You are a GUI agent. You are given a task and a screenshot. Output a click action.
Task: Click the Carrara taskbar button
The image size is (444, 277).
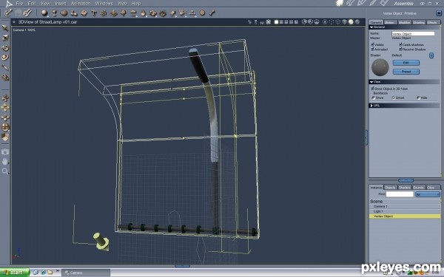[x=86, y=273]
